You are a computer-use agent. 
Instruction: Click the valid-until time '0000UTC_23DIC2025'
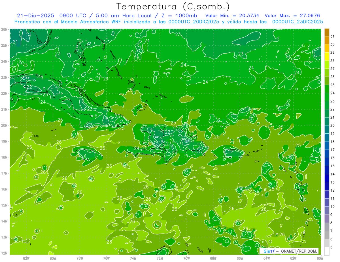[297, 21]
